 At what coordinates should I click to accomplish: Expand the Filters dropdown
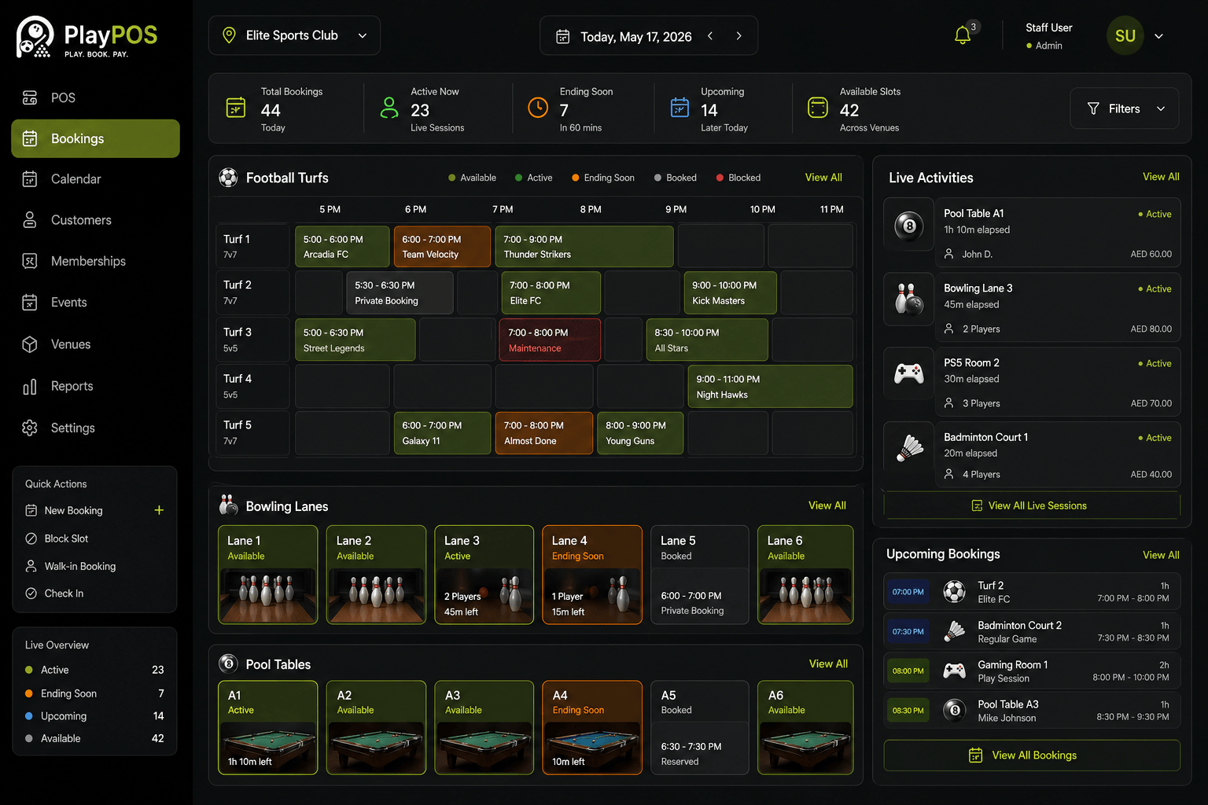pos(1124,108)
